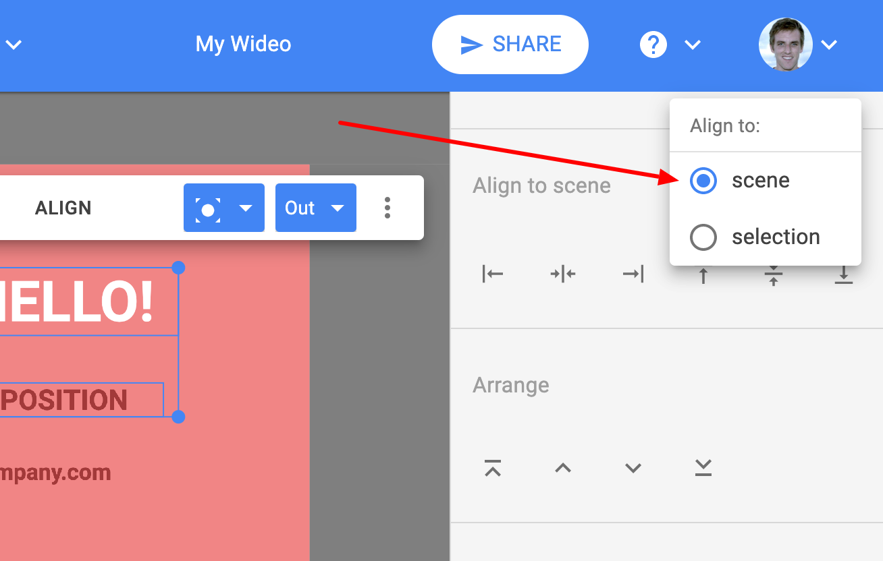
Task: Expand the help chevron in top bar
Action: (x=693, y=45)
